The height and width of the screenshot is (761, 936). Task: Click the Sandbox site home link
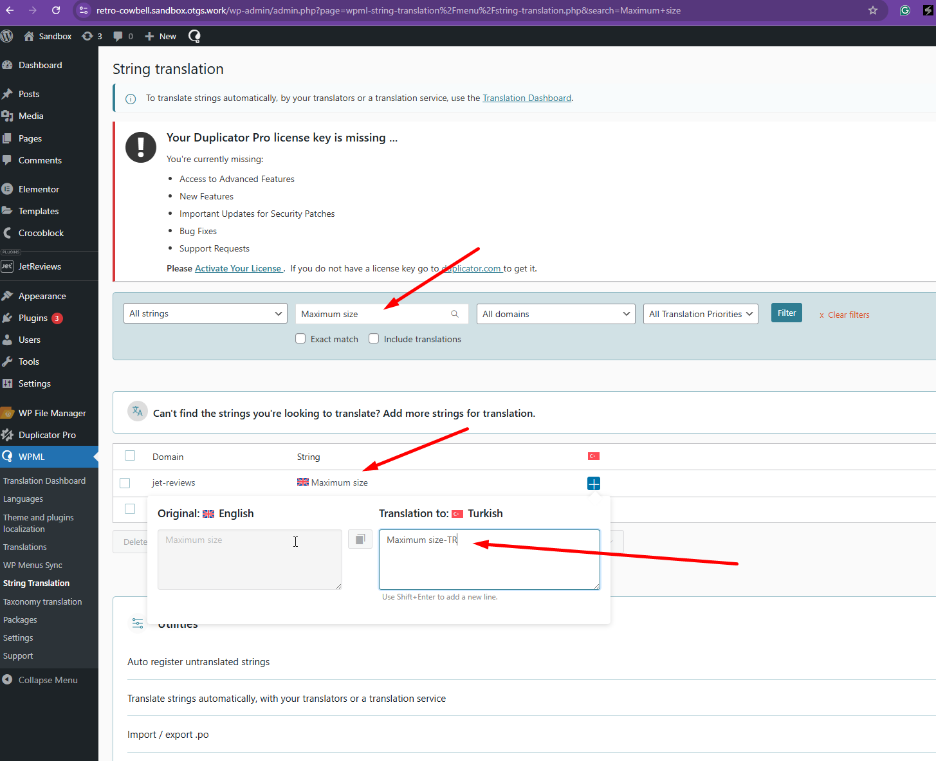[x=48, y=36]
